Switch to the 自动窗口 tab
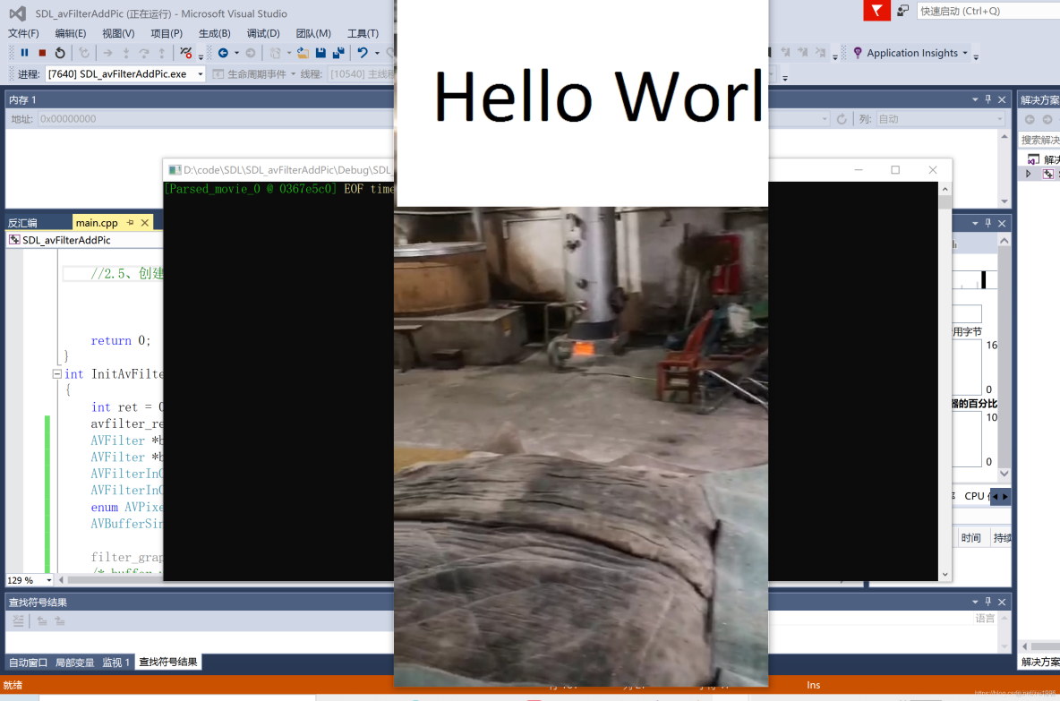This screenshot has height=701, width=1060. click(x=28, y=662)
